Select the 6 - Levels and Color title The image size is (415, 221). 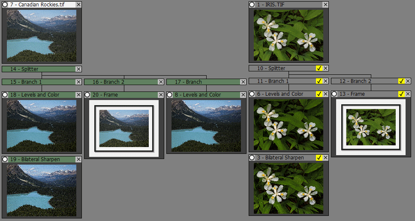[280, 94]
